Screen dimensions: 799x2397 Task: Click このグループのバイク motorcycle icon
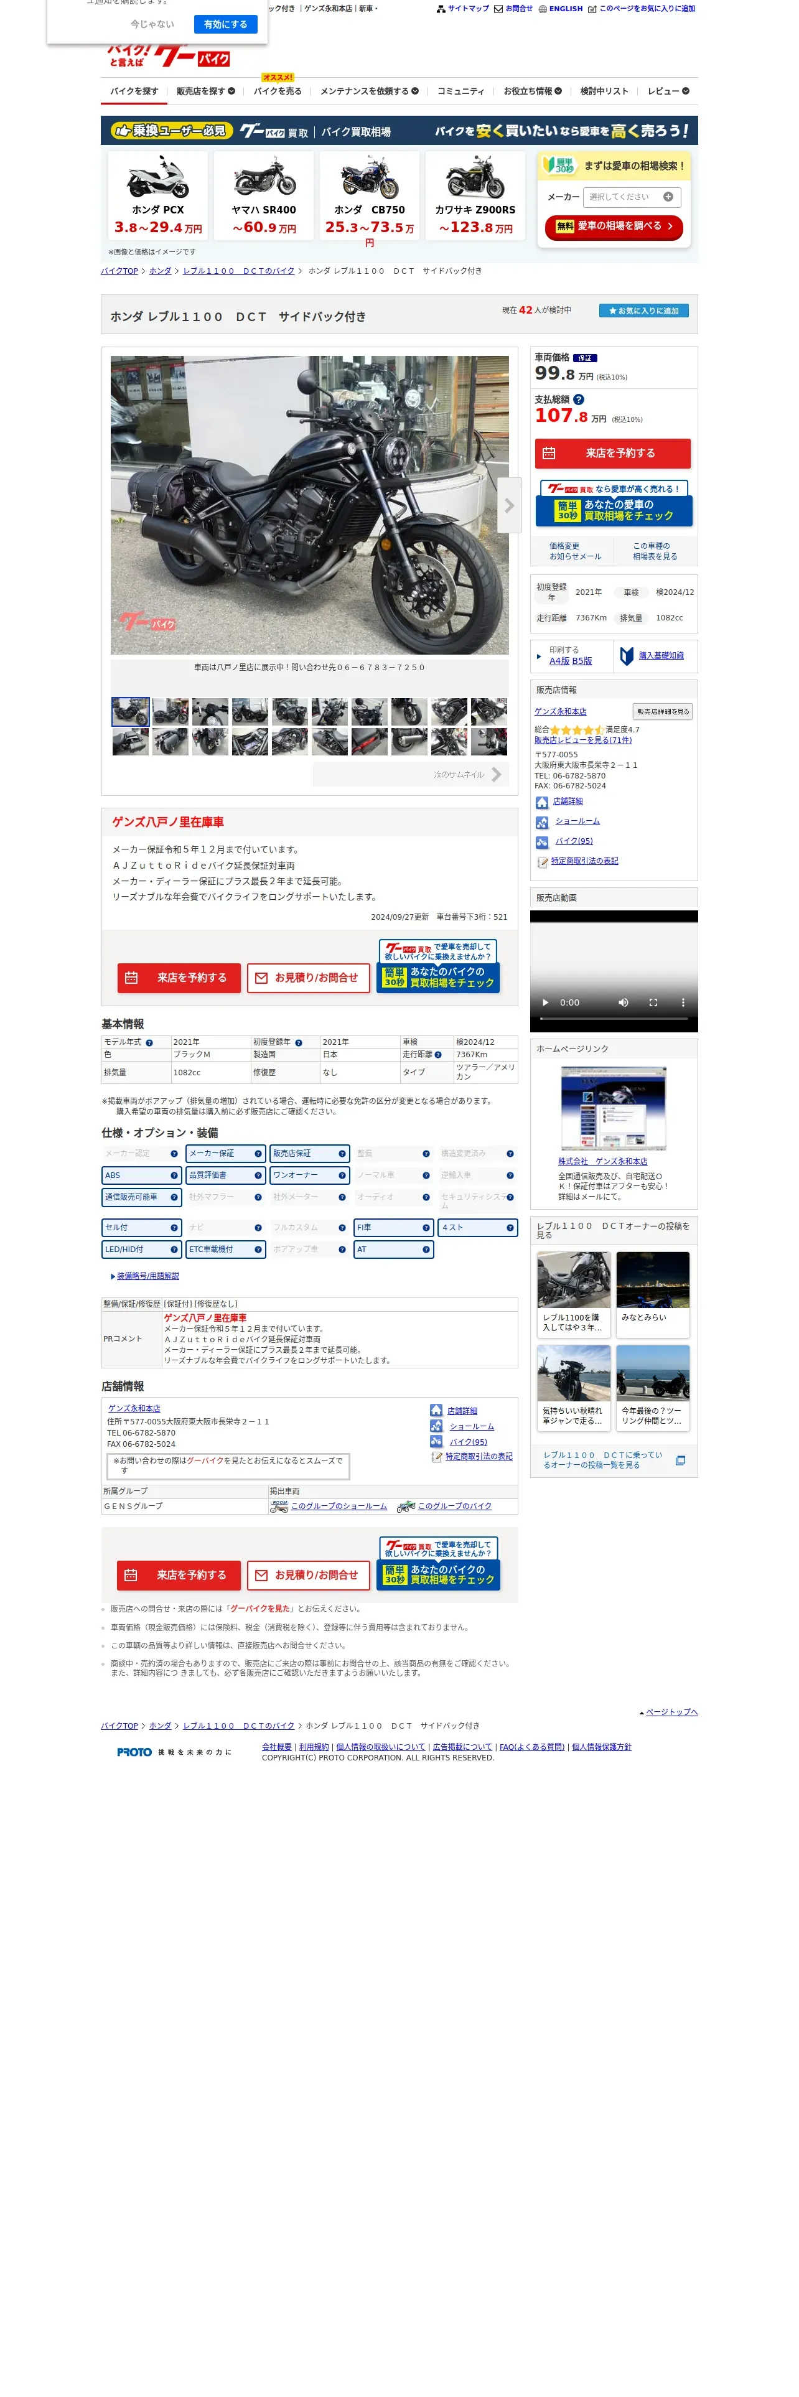[406, 1505]
